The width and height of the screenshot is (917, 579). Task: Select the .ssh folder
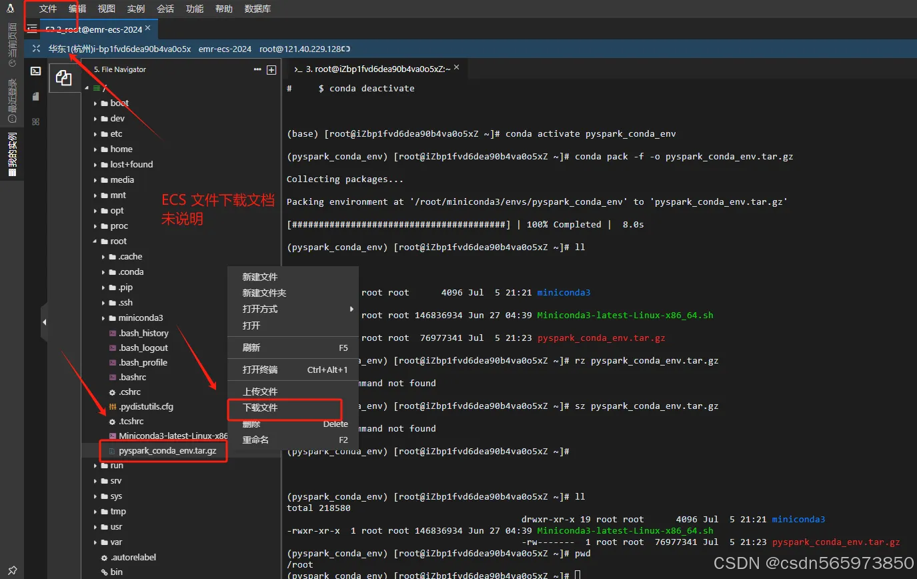tap(125, 303)
